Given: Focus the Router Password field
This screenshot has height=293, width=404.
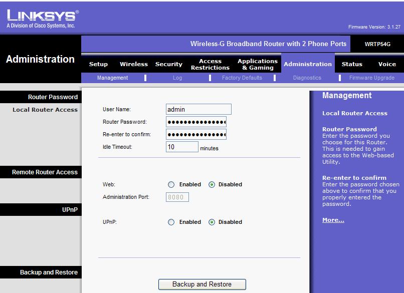Looking at the screenshot, I should (x=196, y=122).
